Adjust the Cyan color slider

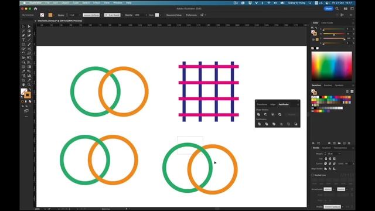[x=333, y=29]
